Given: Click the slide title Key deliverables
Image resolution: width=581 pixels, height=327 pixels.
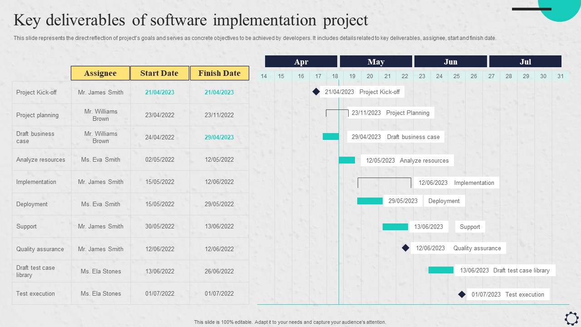Looking at the screenshot, I should 191,20.
